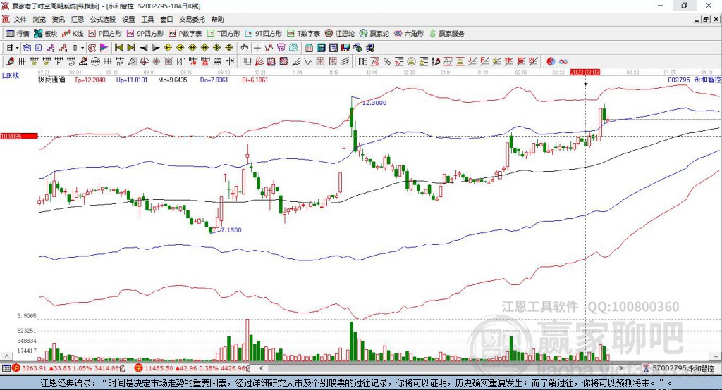Open the 资讯 menu
The image size is (722, 390).
click(58, 19)
